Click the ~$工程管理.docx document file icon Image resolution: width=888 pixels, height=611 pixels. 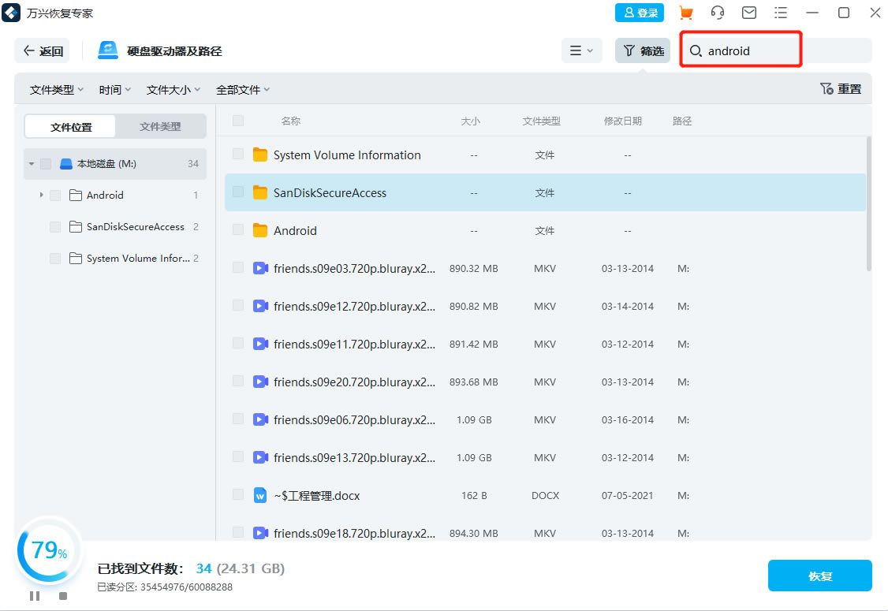(260, 496)
